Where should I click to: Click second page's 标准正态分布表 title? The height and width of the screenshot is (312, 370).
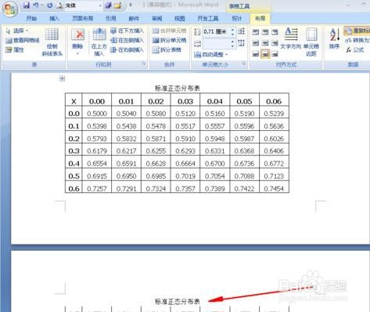tap(178, 302)
